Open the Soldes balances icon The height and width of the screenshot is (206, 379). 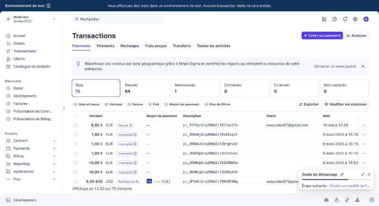coord(8,43)
